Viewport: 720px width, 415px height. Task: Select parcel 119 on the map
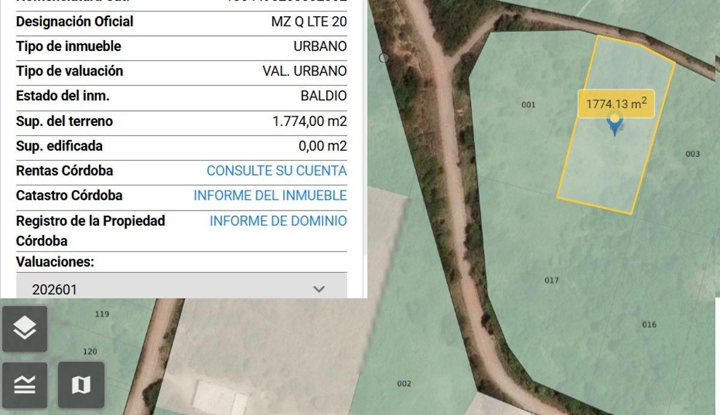(x=102, y=314)
